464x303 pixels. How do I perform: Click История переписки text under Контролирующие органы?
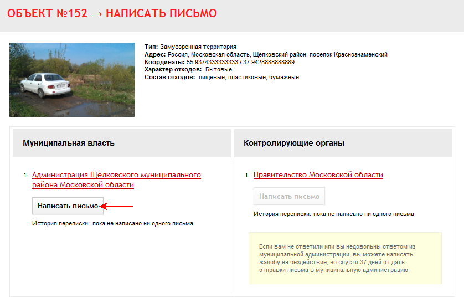pos(334,214)
